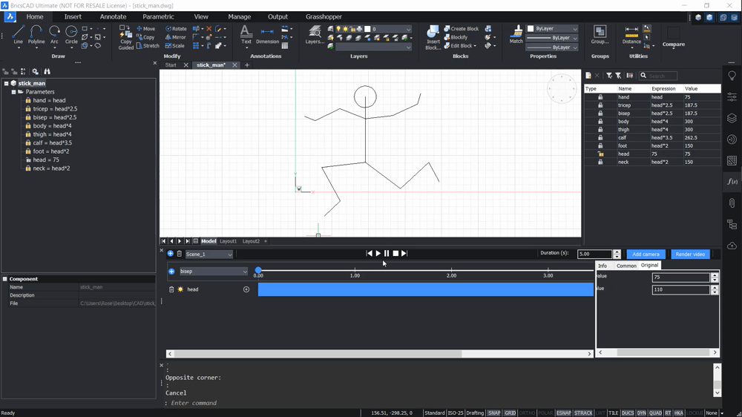Image resolution: width=742 pixels, height=417 pixels.
Task: Switch to Layout1 tab
Action: click(228, 241)
